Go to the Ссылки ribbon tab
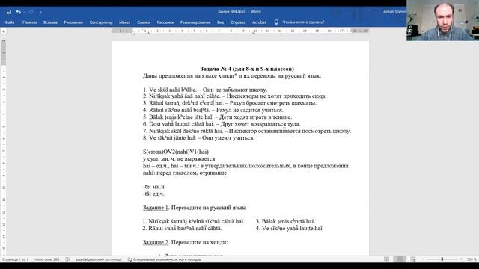Viewport: 479px width, 269px height. 144,22
